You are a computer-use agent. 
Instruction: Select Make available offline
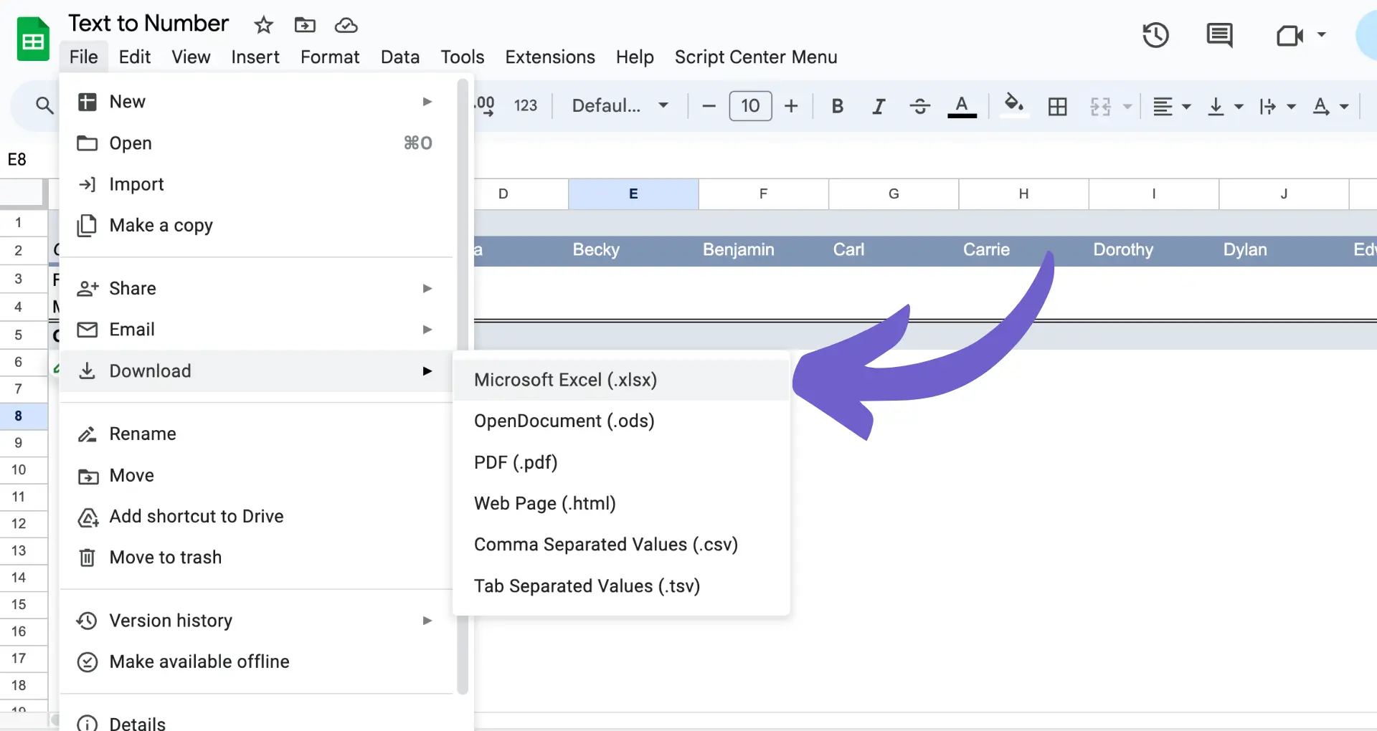256,661
